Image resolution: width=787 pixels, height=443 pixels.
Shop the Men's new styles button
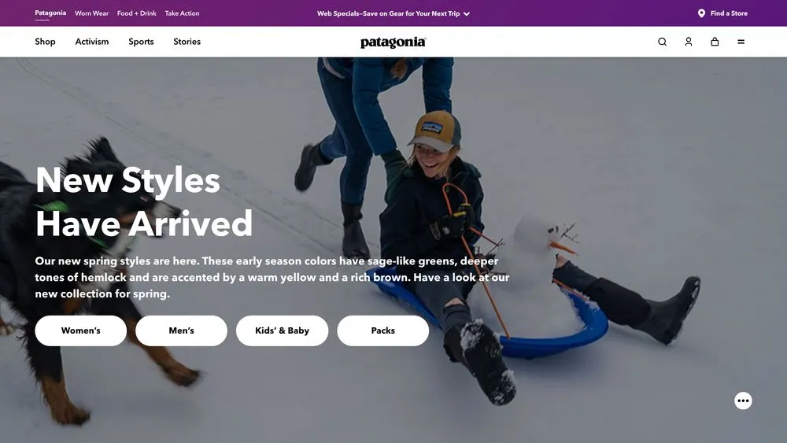pyautogui.click(x=181, y=330)
